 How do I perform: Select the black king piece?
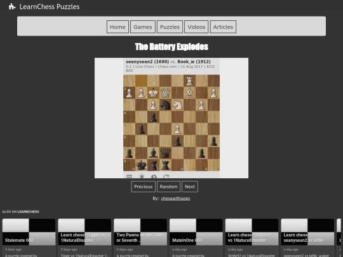[x=141, y=165]
